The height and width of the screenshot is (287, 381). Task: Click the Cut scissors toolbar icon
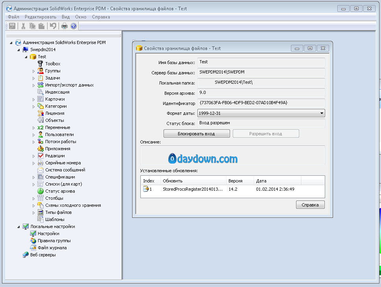pyautogui.click(x=23, y=26)
